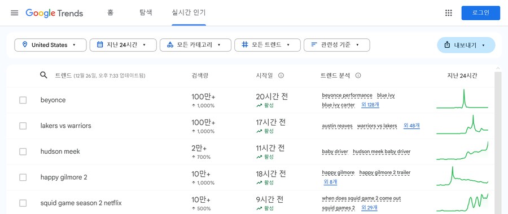Check the hudson meek row checkbox

tap(23, 151)
